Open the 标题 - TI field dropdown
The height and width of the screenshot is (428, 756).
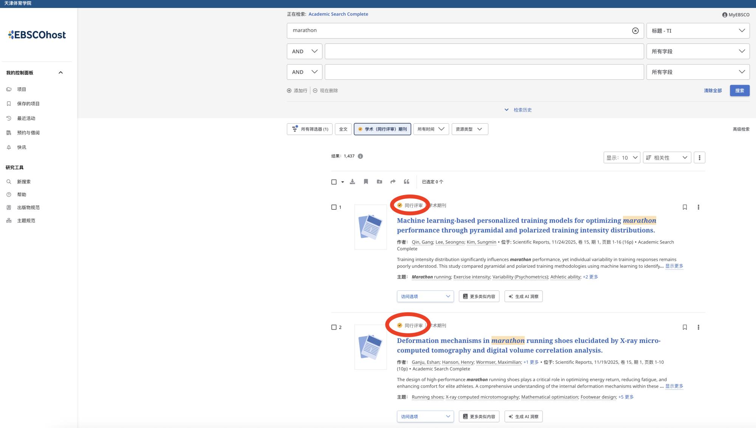click(698, 31)
